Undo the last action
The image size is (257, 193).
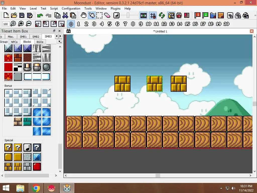[x=40, y=15]
